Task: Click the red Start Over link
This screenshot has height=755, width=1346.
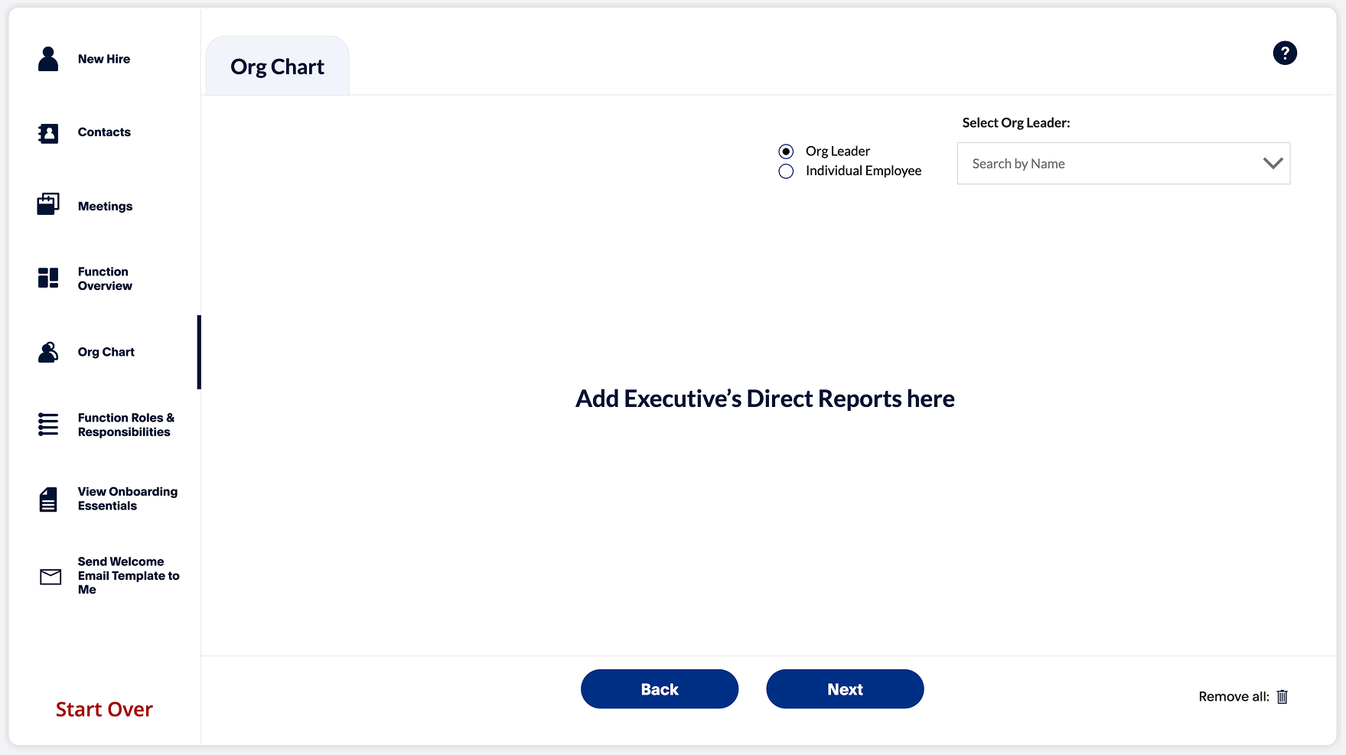Action: pos(104,709)
